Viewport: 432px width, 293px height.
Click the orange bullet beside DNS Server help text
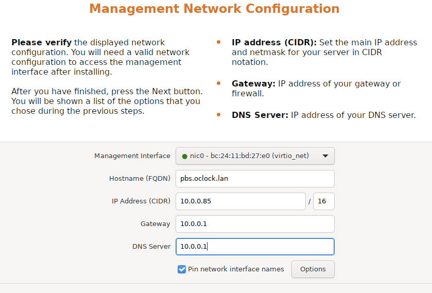[219, 115]
